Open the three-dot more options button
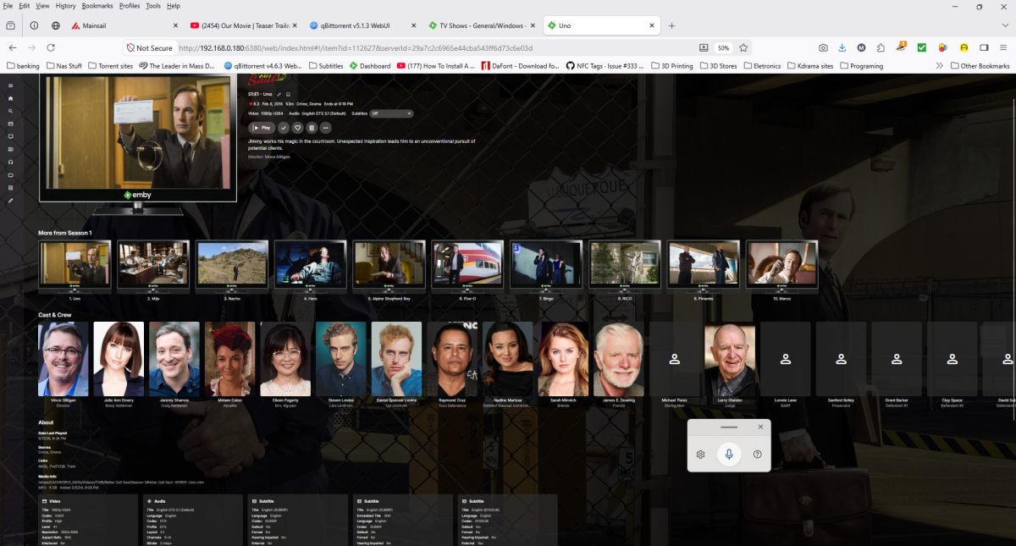The height and width of the screenshot is (546, 1016). [325, 128]
